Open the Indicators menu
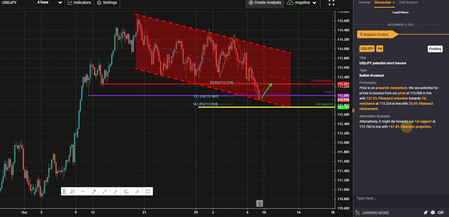This screenshot has width=449, height=217. [x=79, y=3]
